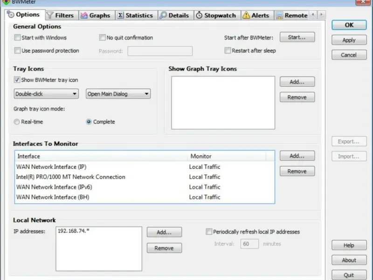Click the Interface column header
Image resolution: width=373 pixels, height=280 pixels.
pyautogui.click(x=101, y=156)
